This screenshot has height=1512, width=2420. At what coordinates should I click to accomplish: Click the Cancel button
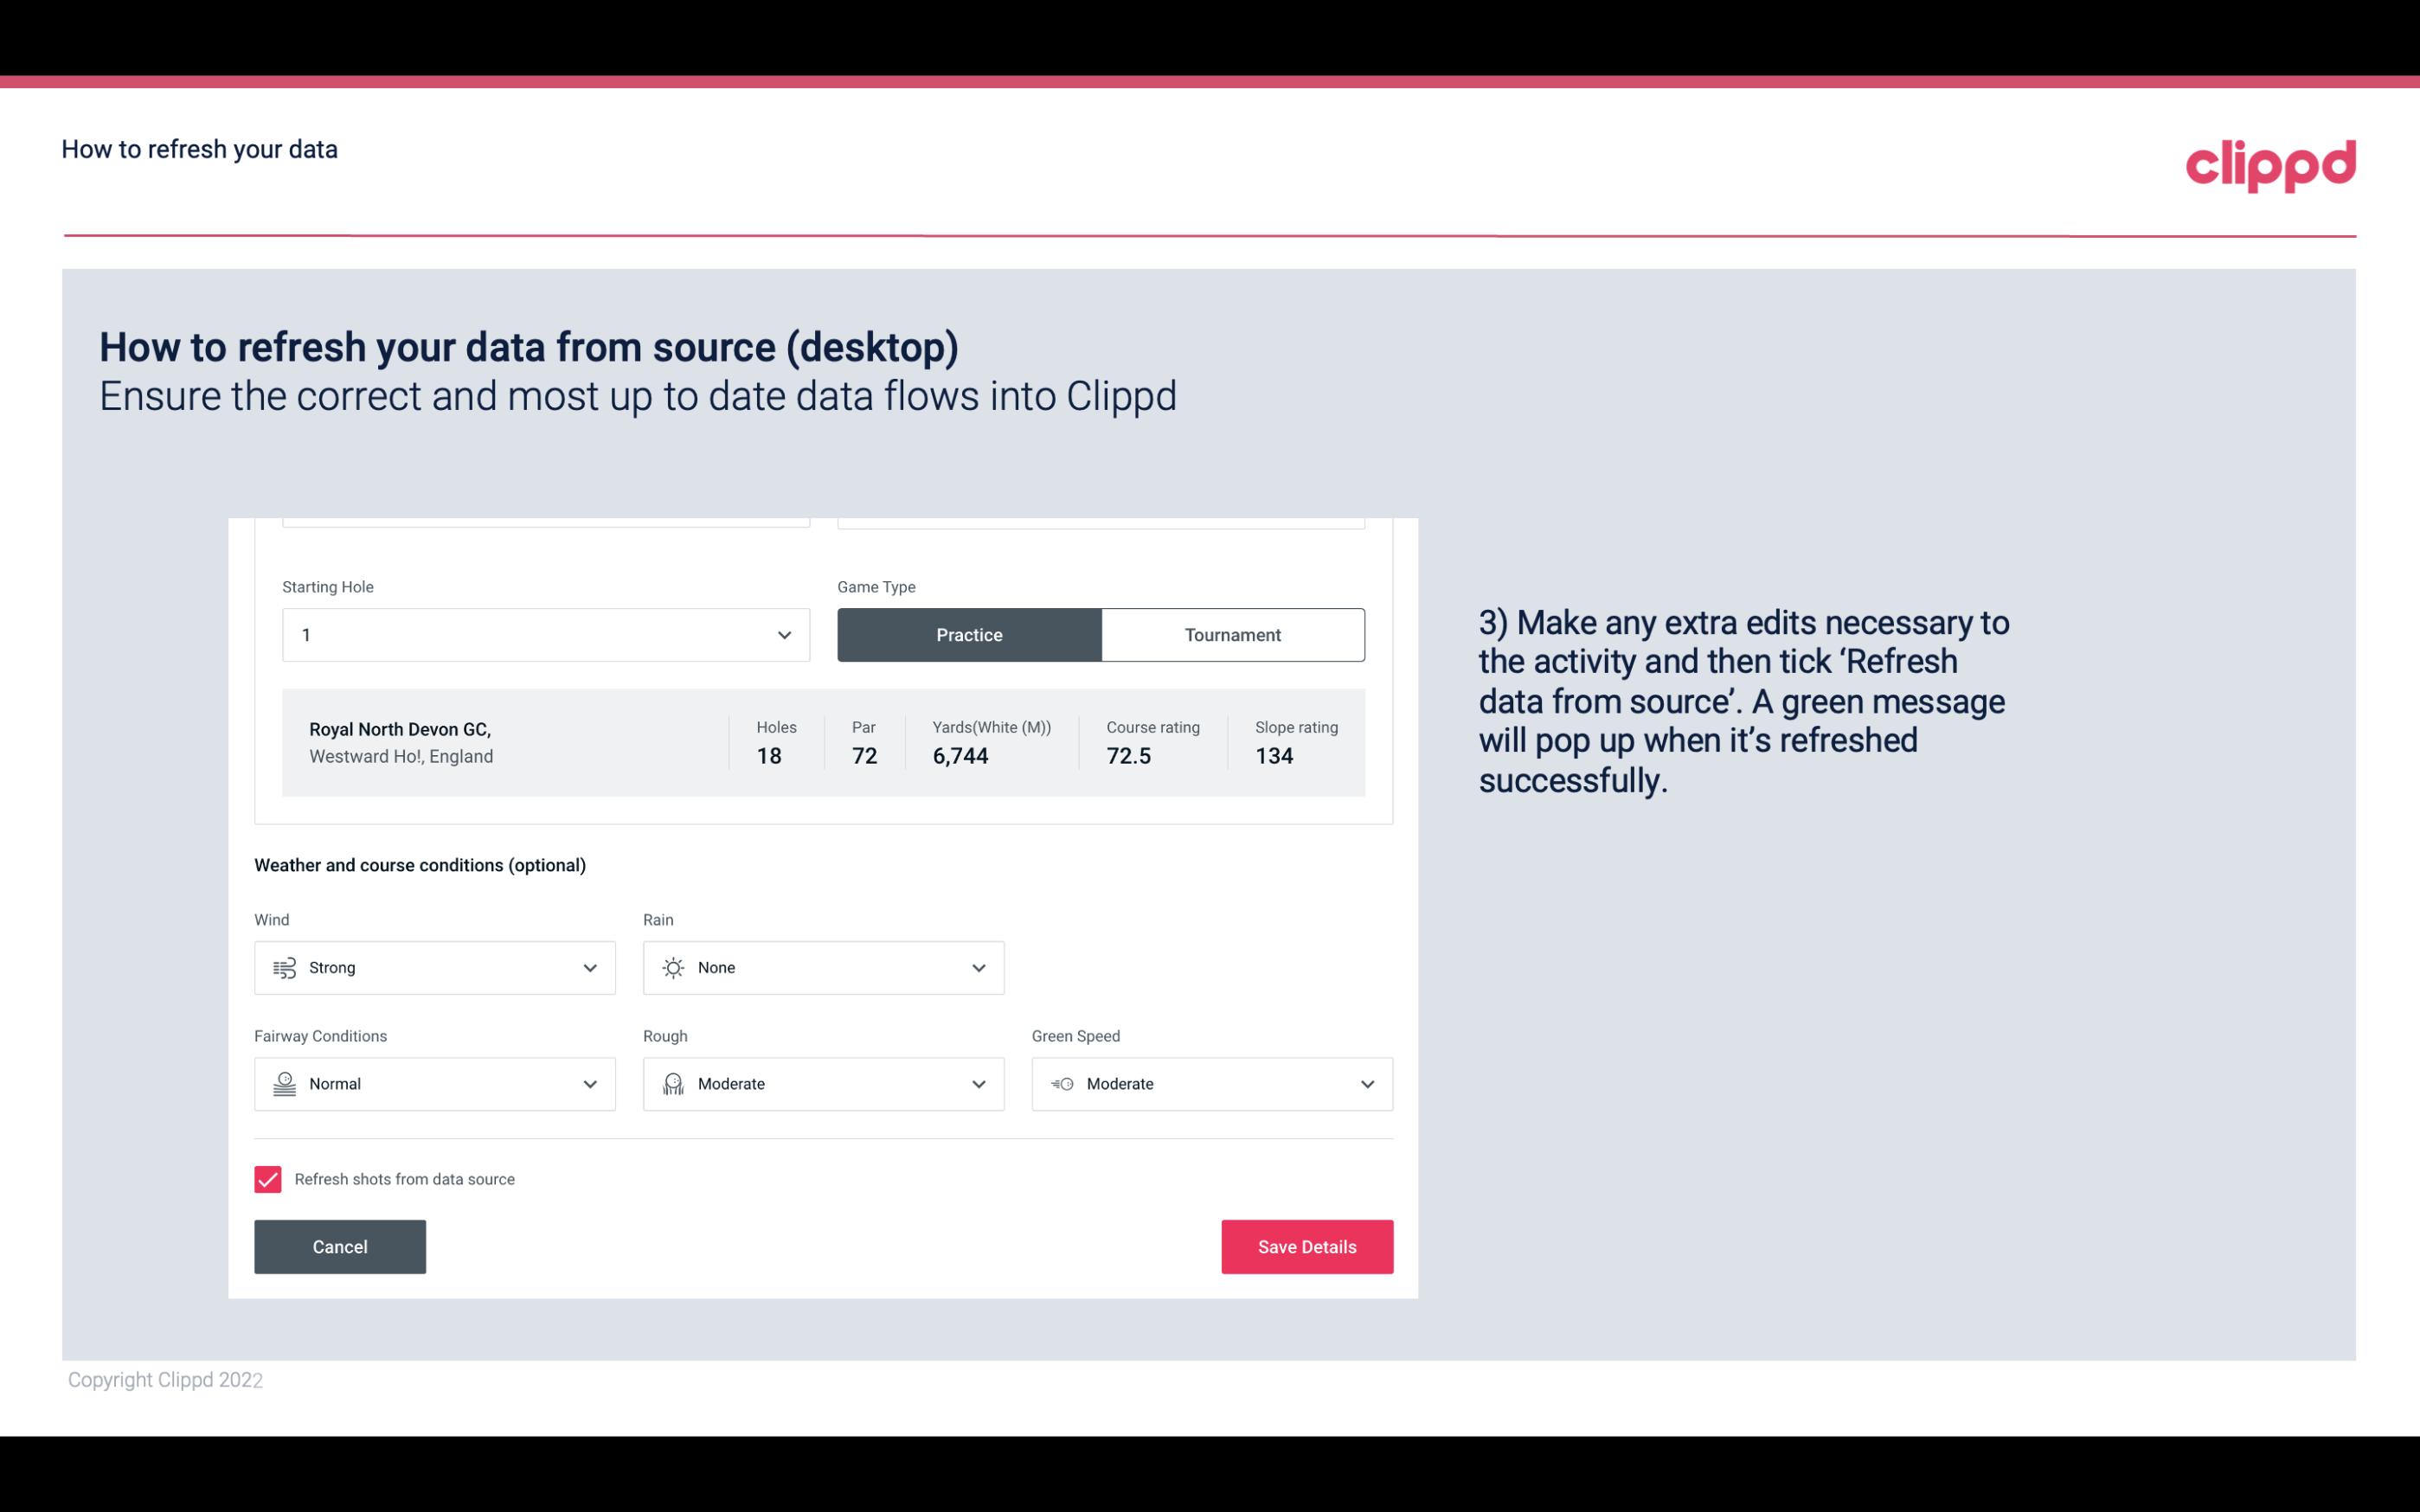pos(340,1247)
